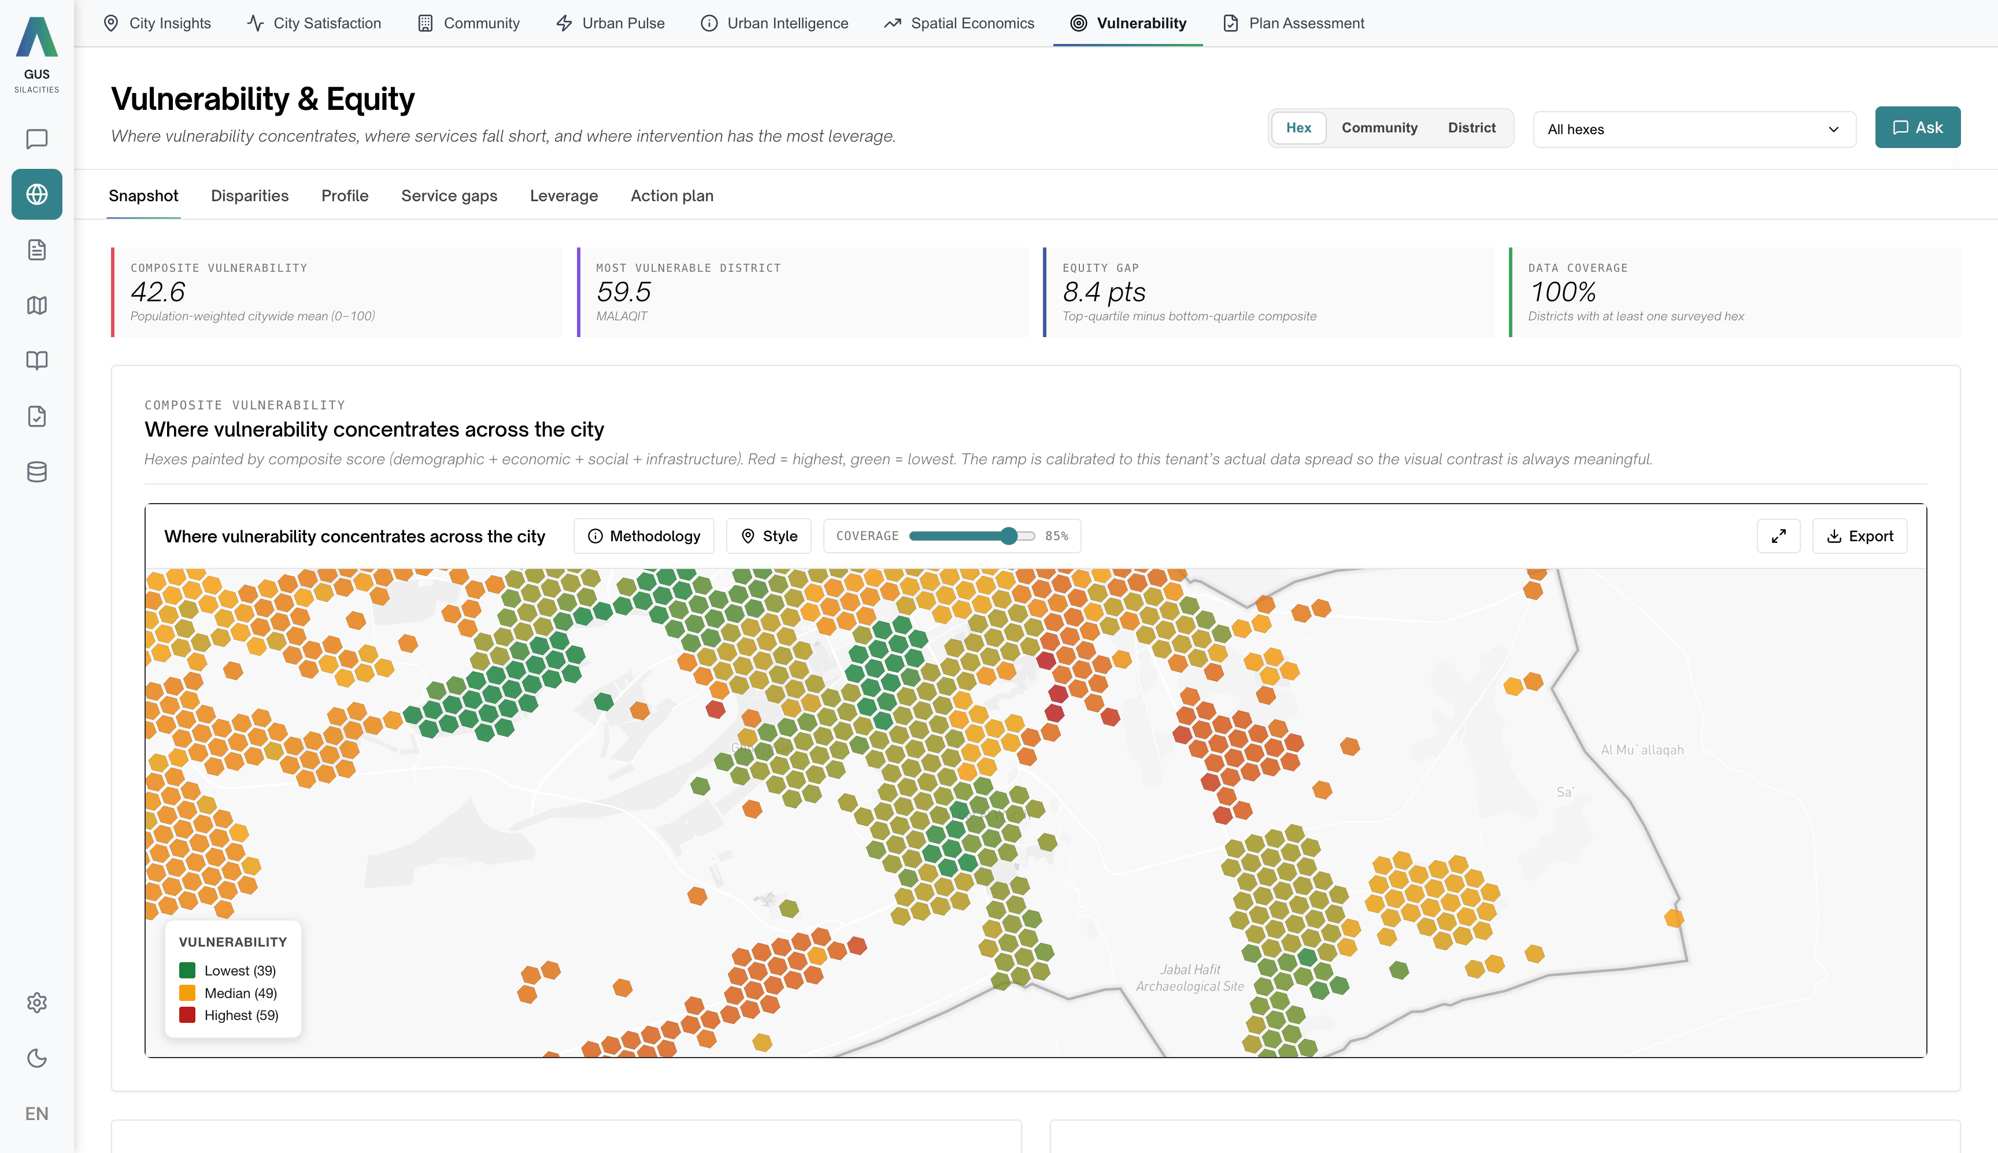The image size is (1998, 1153).
Task: Switch the view granularity to Hex
Action: pyautogui.click(x=1298, y=127)
